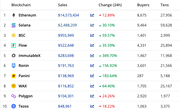Click the 349.70% change value
The height and width of the screenshot is (111, 180).
110,55
